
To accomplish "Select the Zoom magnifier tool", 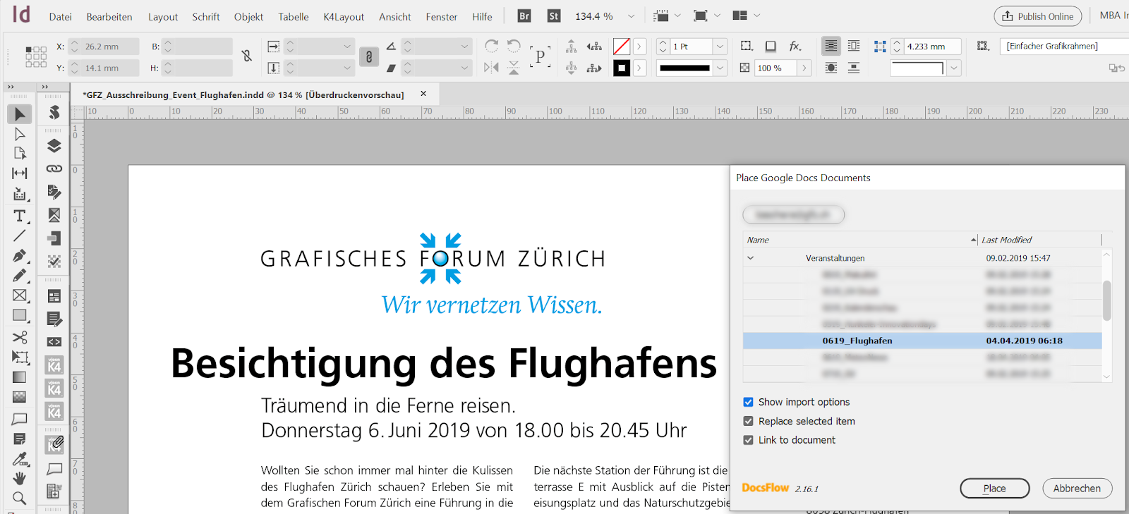I will coord(20,498).
